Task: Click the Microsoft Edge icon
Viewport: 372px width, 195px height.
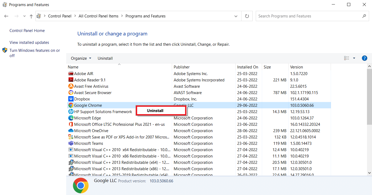Action: (x=71, y=118)
